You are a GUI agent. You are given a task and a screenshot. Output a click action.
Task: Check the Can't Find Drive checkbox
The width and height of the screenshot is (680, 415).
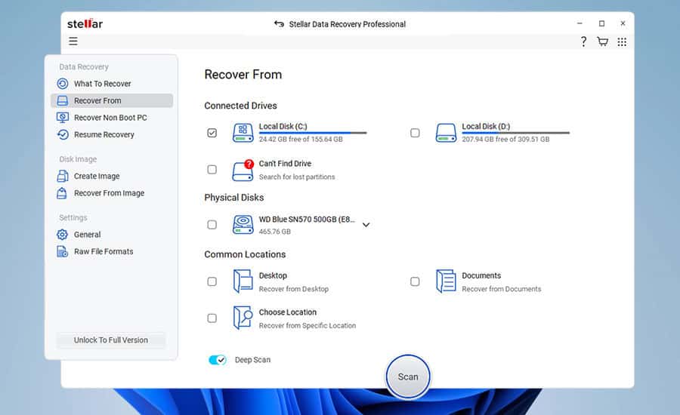(212, 169)
